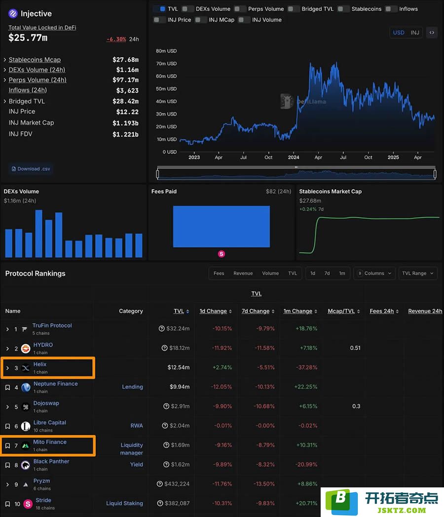Click the info icon beside Dojoswap $2.91m TVL

(166, 406)
